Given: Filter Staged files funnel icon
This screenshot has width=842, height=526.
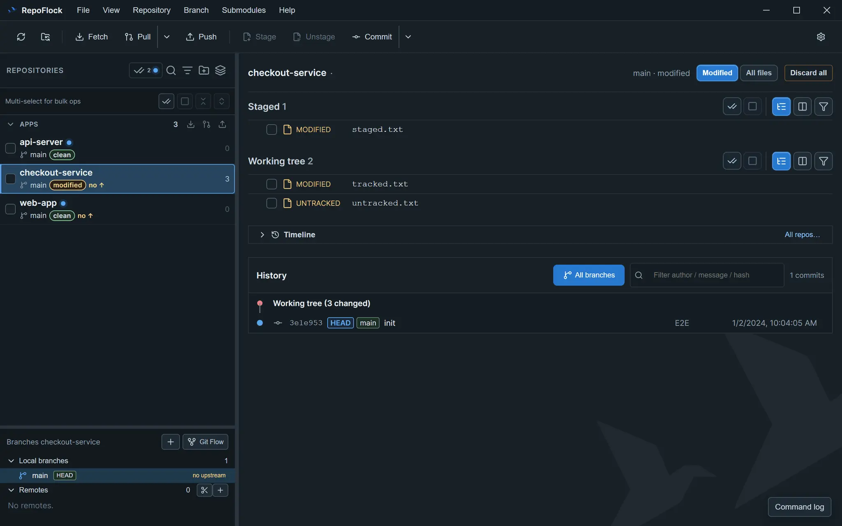Looking at the screenshot, I should 823,106.
